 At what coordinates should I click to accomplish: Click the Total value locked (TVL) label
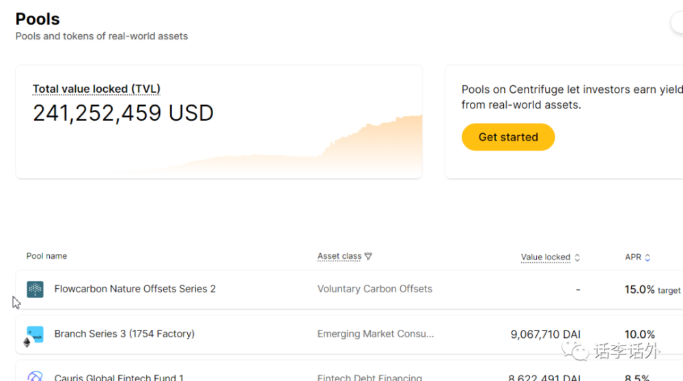pos(96,89)
